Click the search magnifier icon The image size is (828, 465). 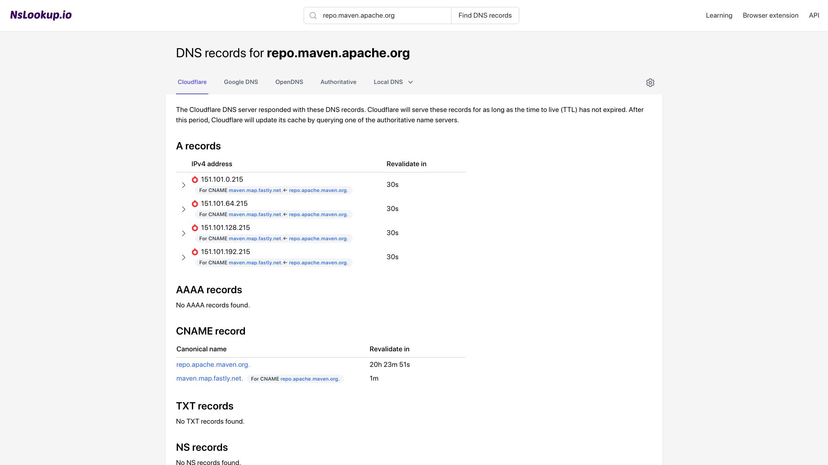tap(314, 15)
